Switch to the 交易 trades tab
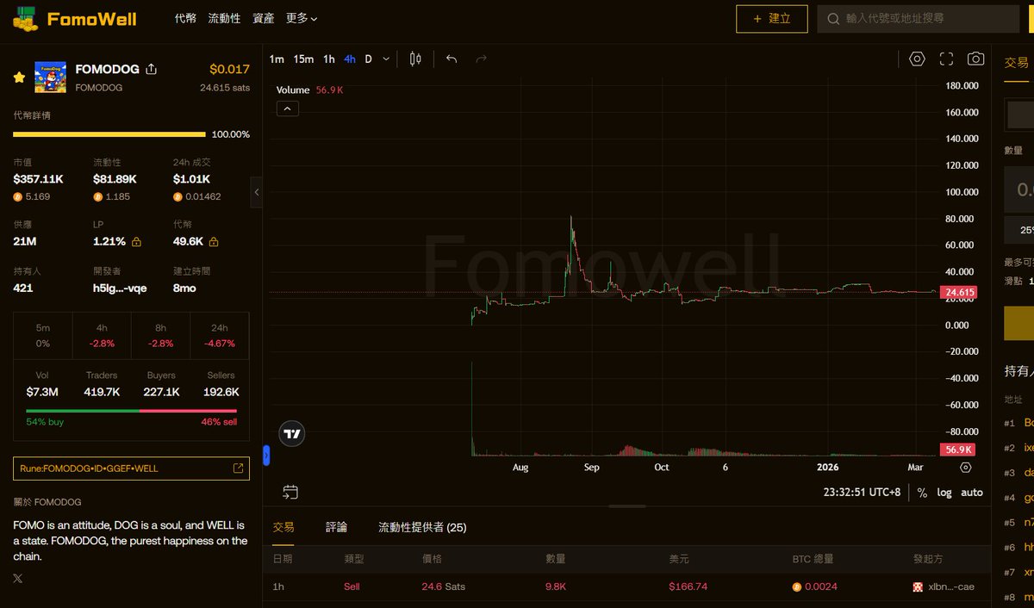Image resolution: width=1034 pixels, height=608 pixels. tap(283, 527)
